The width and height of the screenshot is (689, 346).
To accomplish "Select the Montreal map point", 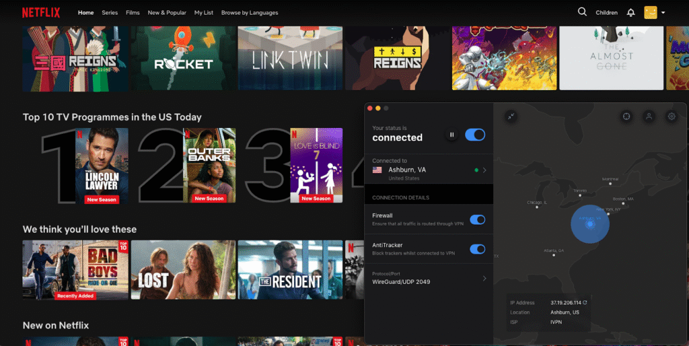I will click(x=610, y=183).
